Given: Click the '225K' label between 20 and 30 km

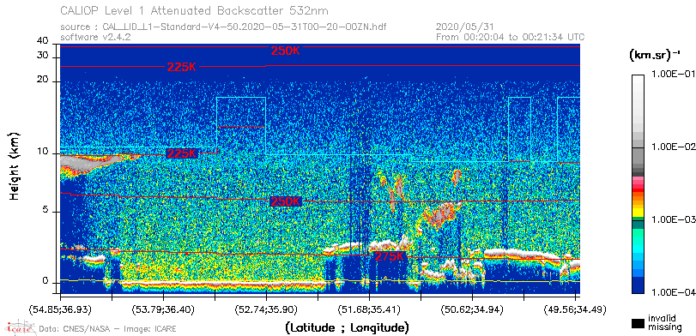Looking at the screenshot, I should point(182,68).
